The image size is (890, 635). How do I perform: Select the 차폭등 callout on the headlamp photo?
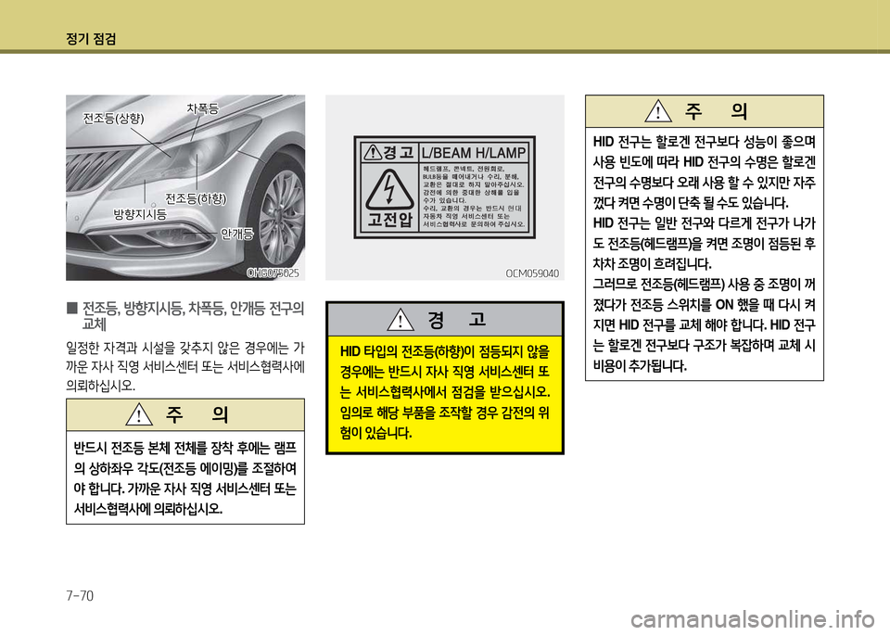(x=202, y=108)
